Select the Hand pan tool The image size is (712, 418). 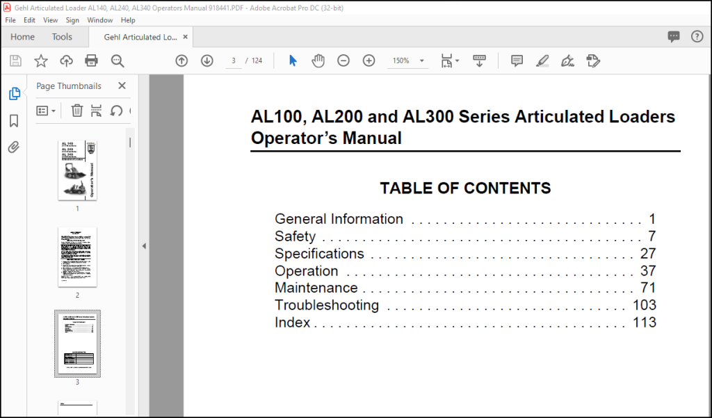[318, 61]
